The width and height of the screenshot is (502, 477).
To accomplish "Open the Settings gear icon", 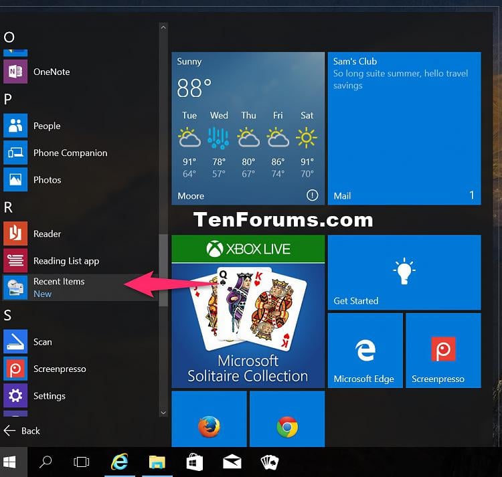I will [x=15, y=395].
